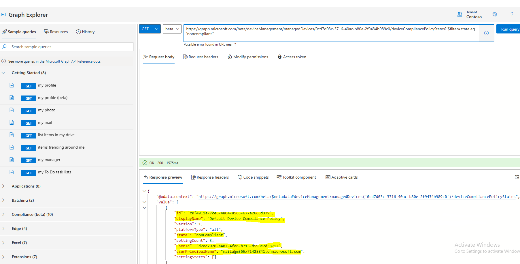Open the Microsoft Graph API Reference docs link
The height and width of the screenshot is (264, 520).
click(73, 61)
